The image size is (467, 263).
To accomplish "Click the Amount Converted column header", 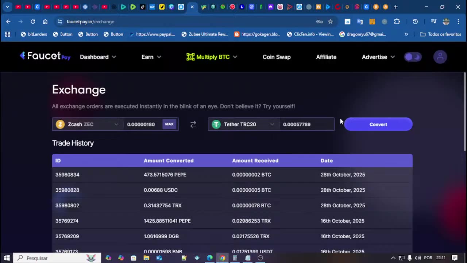I will tap(169, 161).
